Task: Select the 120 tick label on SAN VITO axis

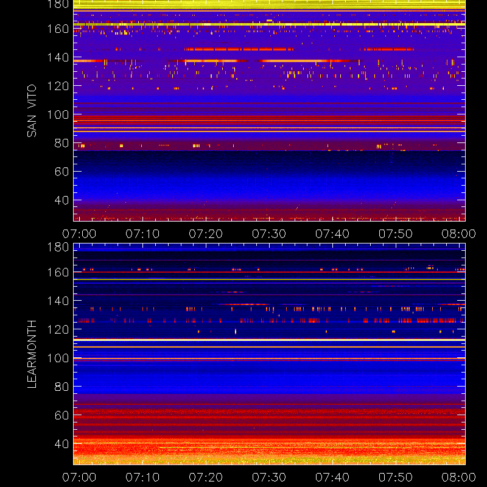Action: click(x=58, y=86)
